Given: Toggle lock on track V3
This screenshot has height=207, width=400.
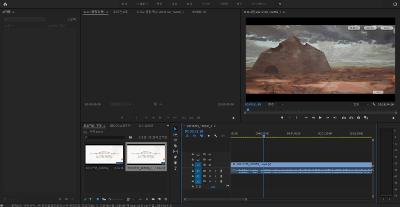Looking at the screenshot, I should tap(192, 154).
